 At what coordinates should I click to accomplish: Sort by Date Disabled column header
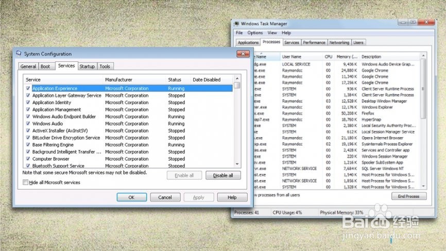(x=212, y=80)
